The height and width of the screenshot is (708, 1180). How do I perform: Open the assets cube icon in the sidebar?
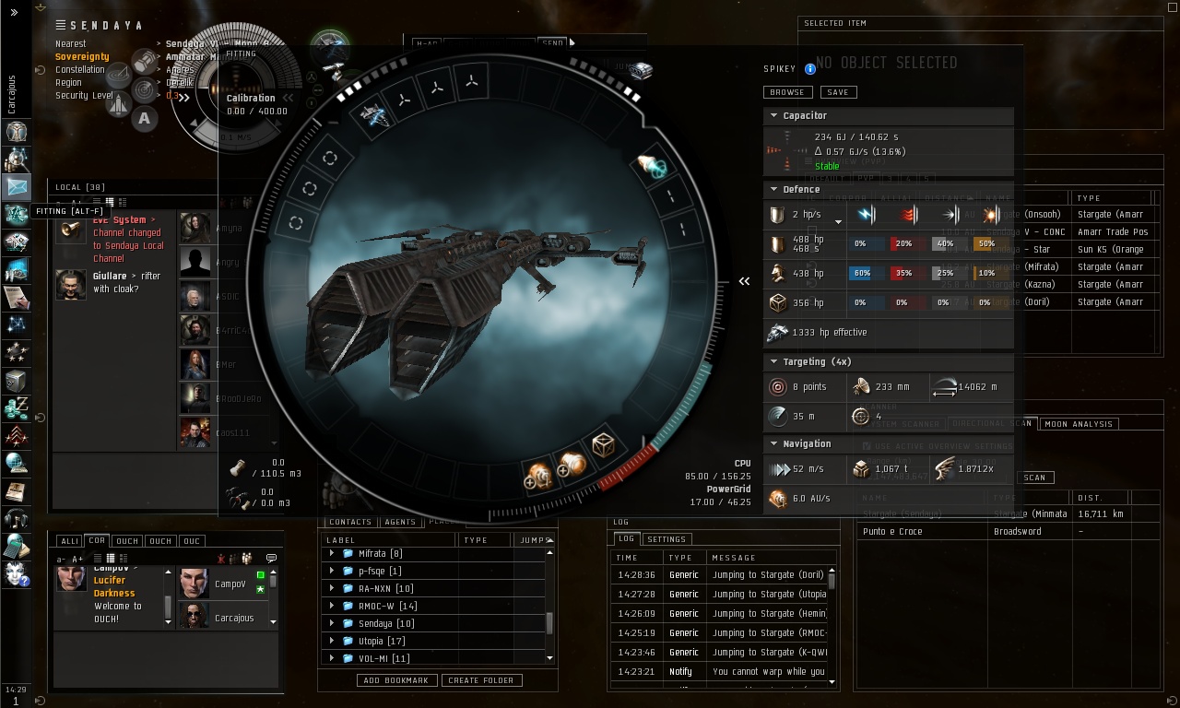click(x=17, y=380)
